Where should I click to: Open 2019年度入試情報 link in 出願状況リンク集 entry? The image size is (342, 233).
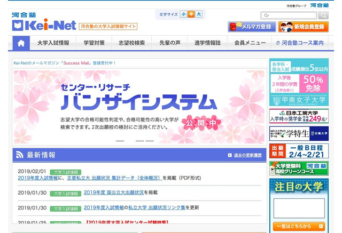coord(104,207)
